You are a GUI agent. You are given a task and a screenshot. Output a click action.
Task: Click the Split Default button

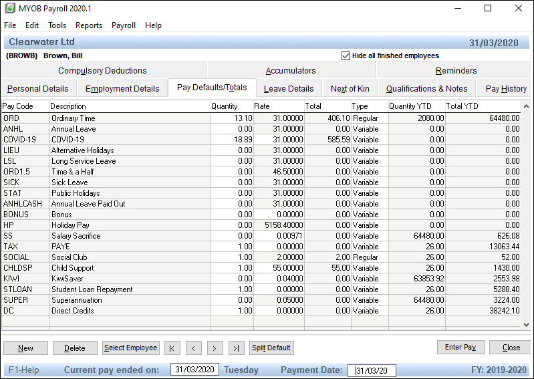271,348
